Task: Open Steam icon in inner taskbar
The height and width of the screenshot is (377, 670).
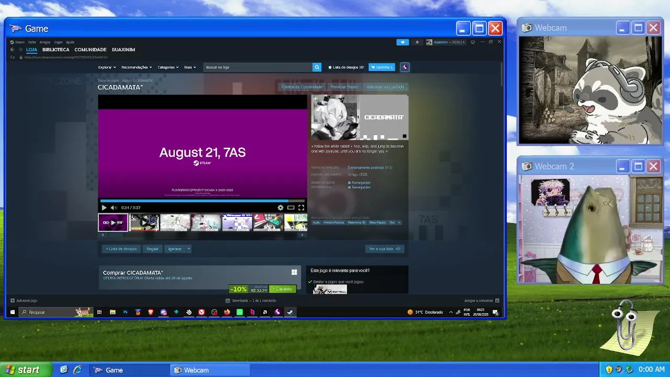Action: pyautogui.click(x=290, y=312)
